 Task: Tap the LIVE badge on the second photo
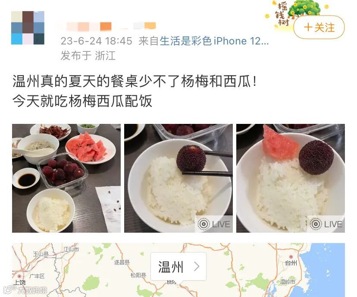pos(214,224)
